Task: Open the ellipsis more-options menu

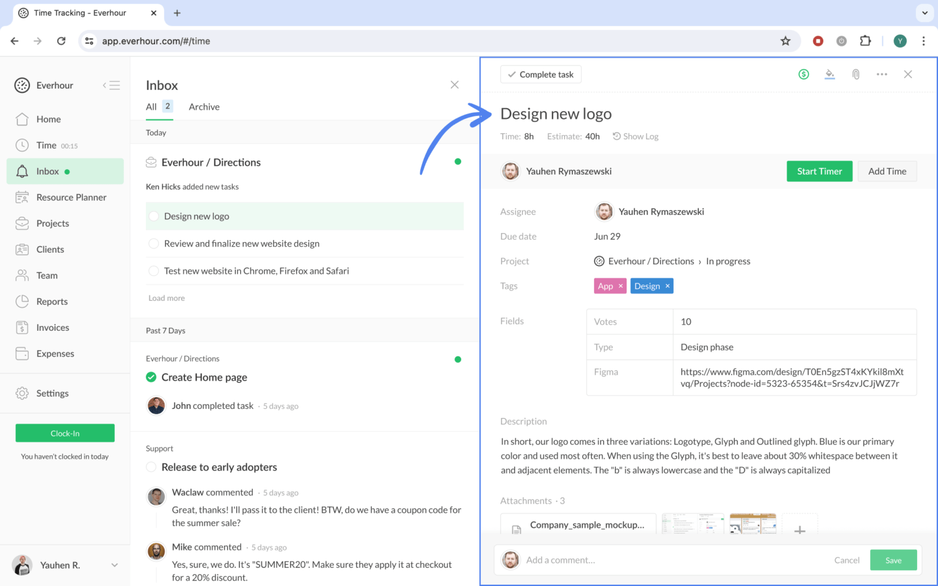Action: [882, 74]
